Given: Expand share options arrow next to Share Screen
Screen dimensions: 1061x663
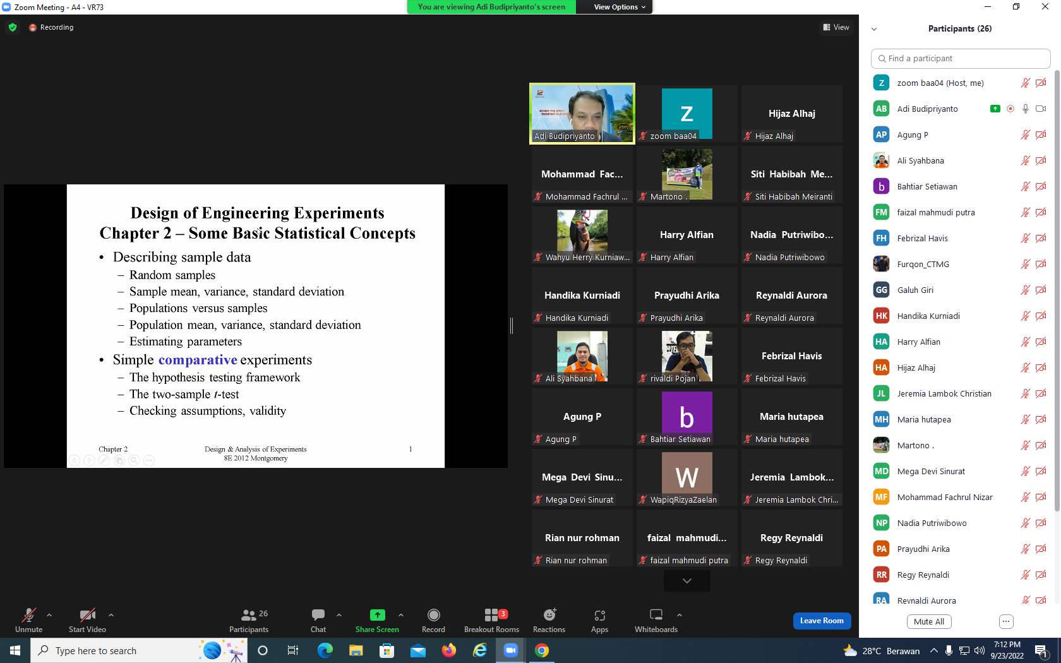Looking at the screenshot, I should (x=401, y=614).
